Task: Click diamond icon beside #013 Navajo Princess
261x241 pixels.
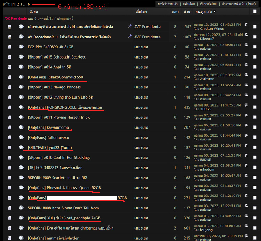Action: tap(21, 87)
